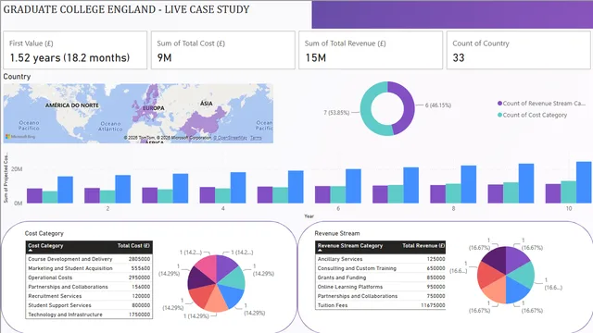
Task: Select the Sum of Total Revenue card
Action: [x=371, y=50]
